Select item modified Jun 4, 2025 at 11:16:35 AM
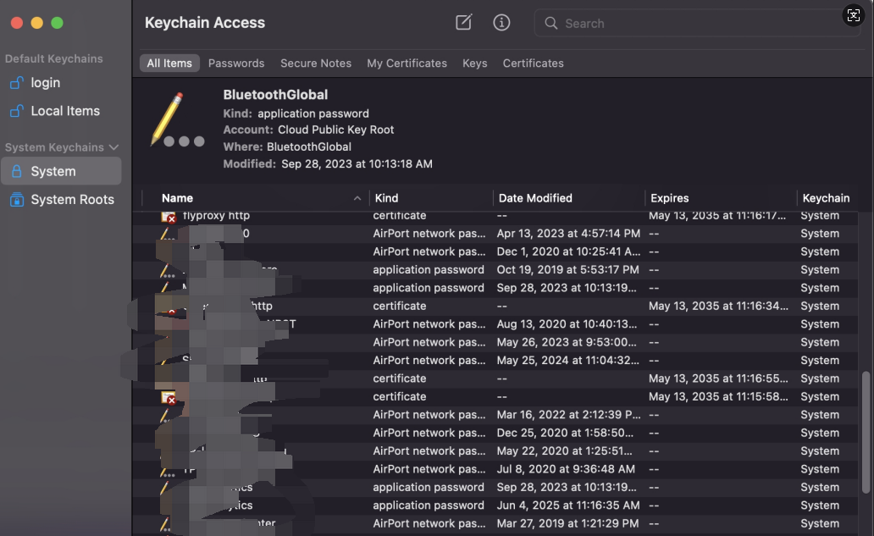 [568, 506]
